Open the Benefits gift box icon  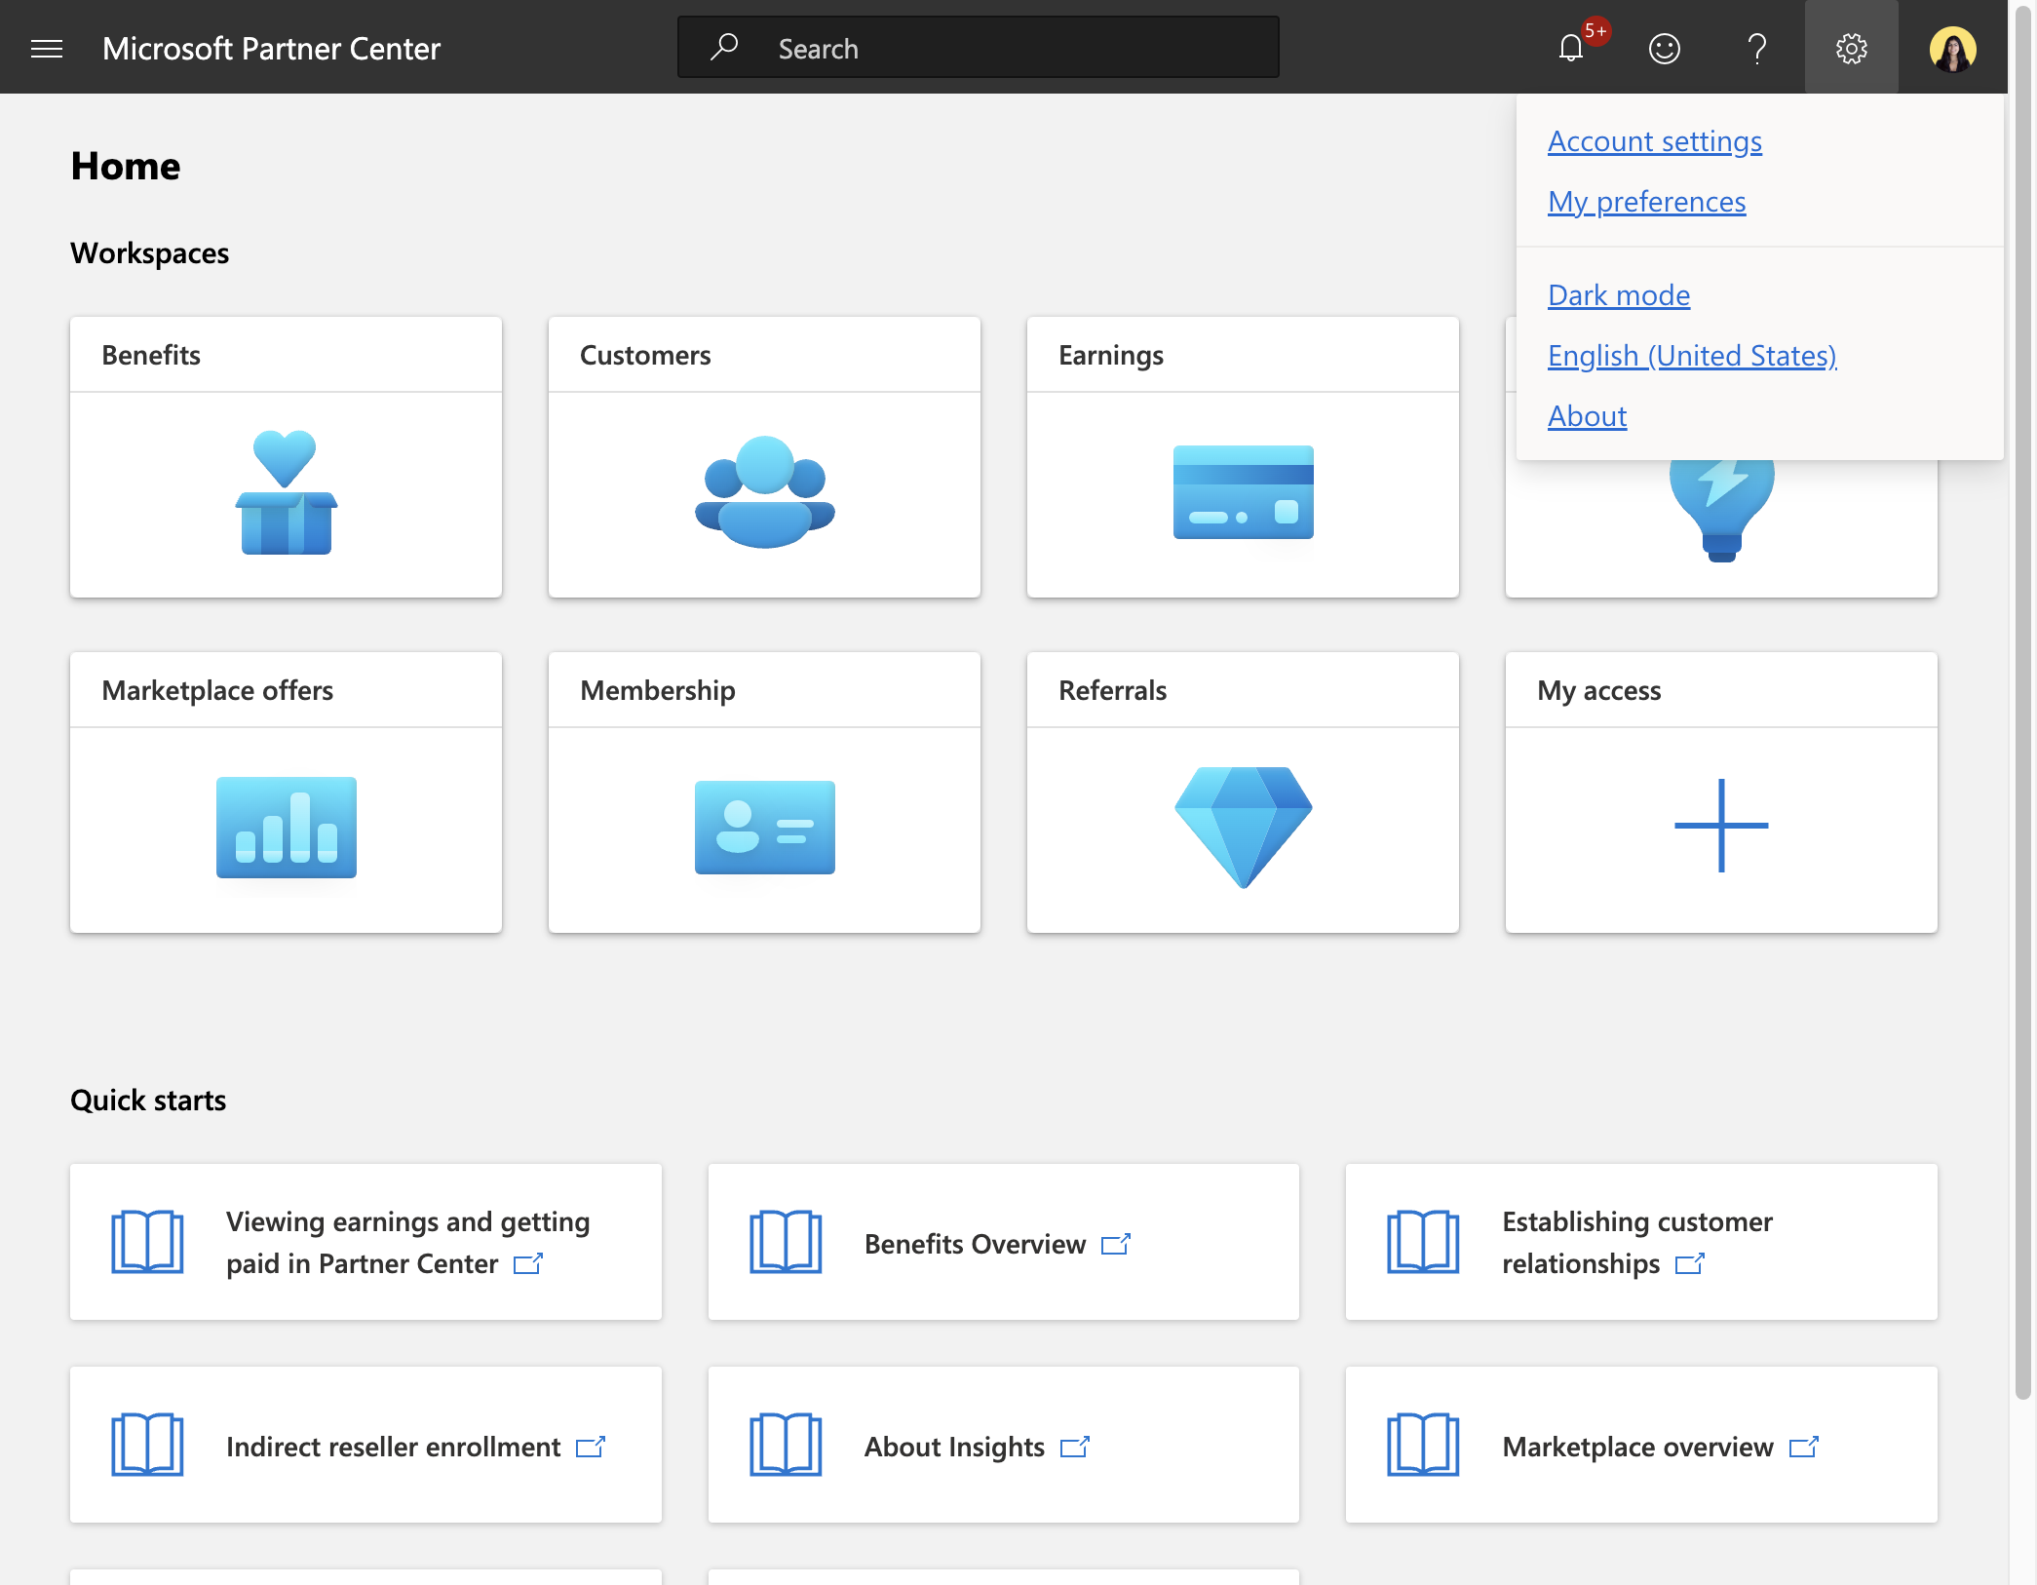(x=286, y=492)
